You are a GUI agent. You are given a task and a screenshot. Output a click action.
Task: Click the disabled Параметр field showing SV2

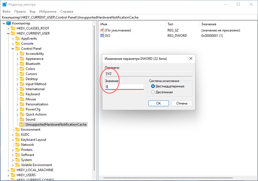coord(149,74)
